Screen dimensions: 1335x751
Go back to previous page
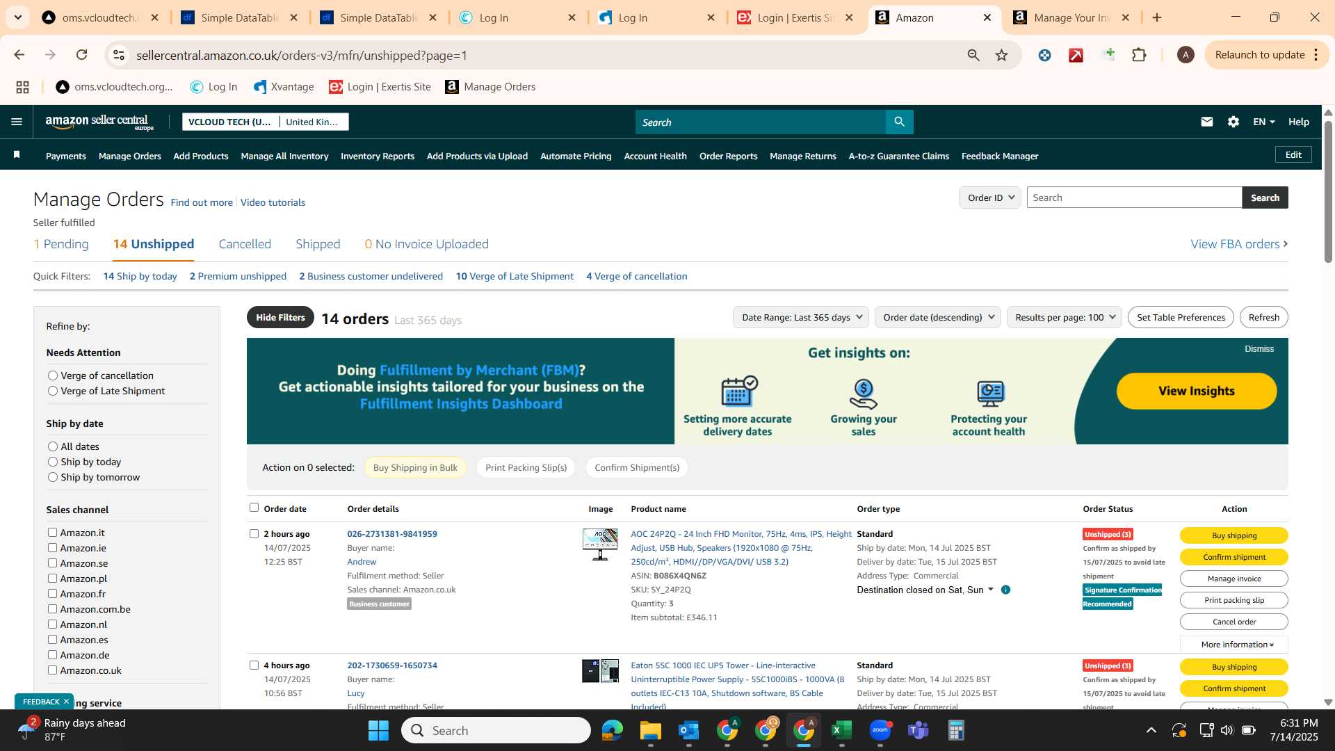19,55
